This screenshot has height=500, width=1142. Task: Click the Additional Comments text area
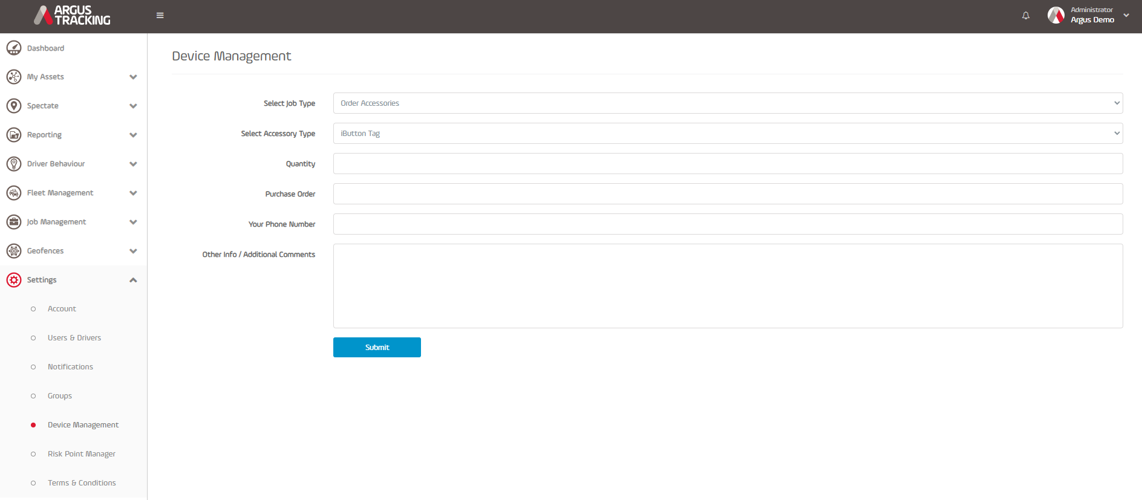click(728, 286)
